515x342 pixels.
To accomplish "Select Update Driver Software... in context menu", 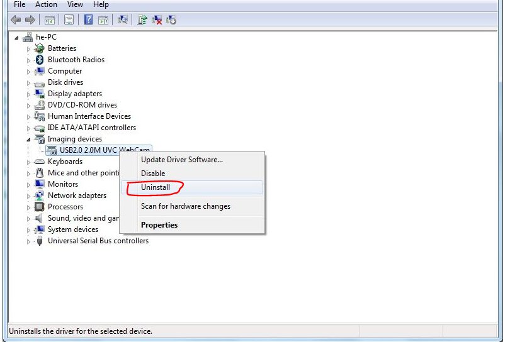I will (x=181, y=160).
